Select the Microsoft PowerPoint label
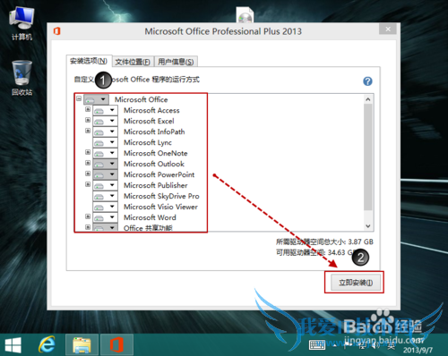The height and width of the screenshot is (356, 448). click(x=159, y=174)
